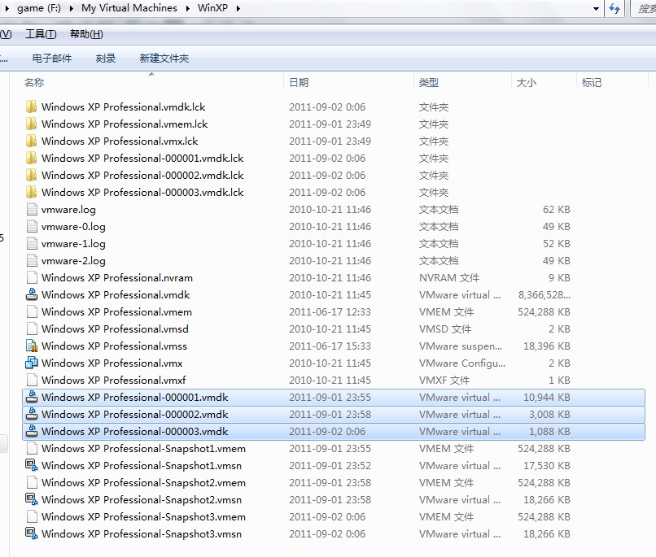Select Windows XP Professional-Snapshot1.vmsn file name
This screenshot has height=557, width=656.
click(142, 465)
